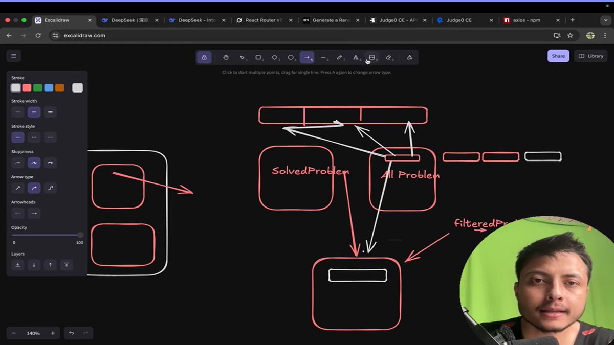Pick the red stroke color swatch

pos(27,88)
